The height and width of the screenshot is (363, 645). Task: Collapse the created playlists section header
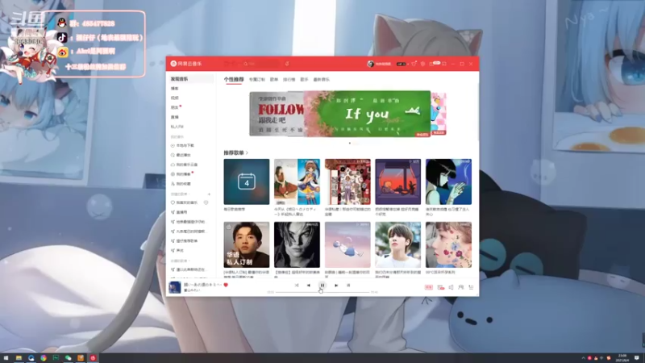click(180, 194)
